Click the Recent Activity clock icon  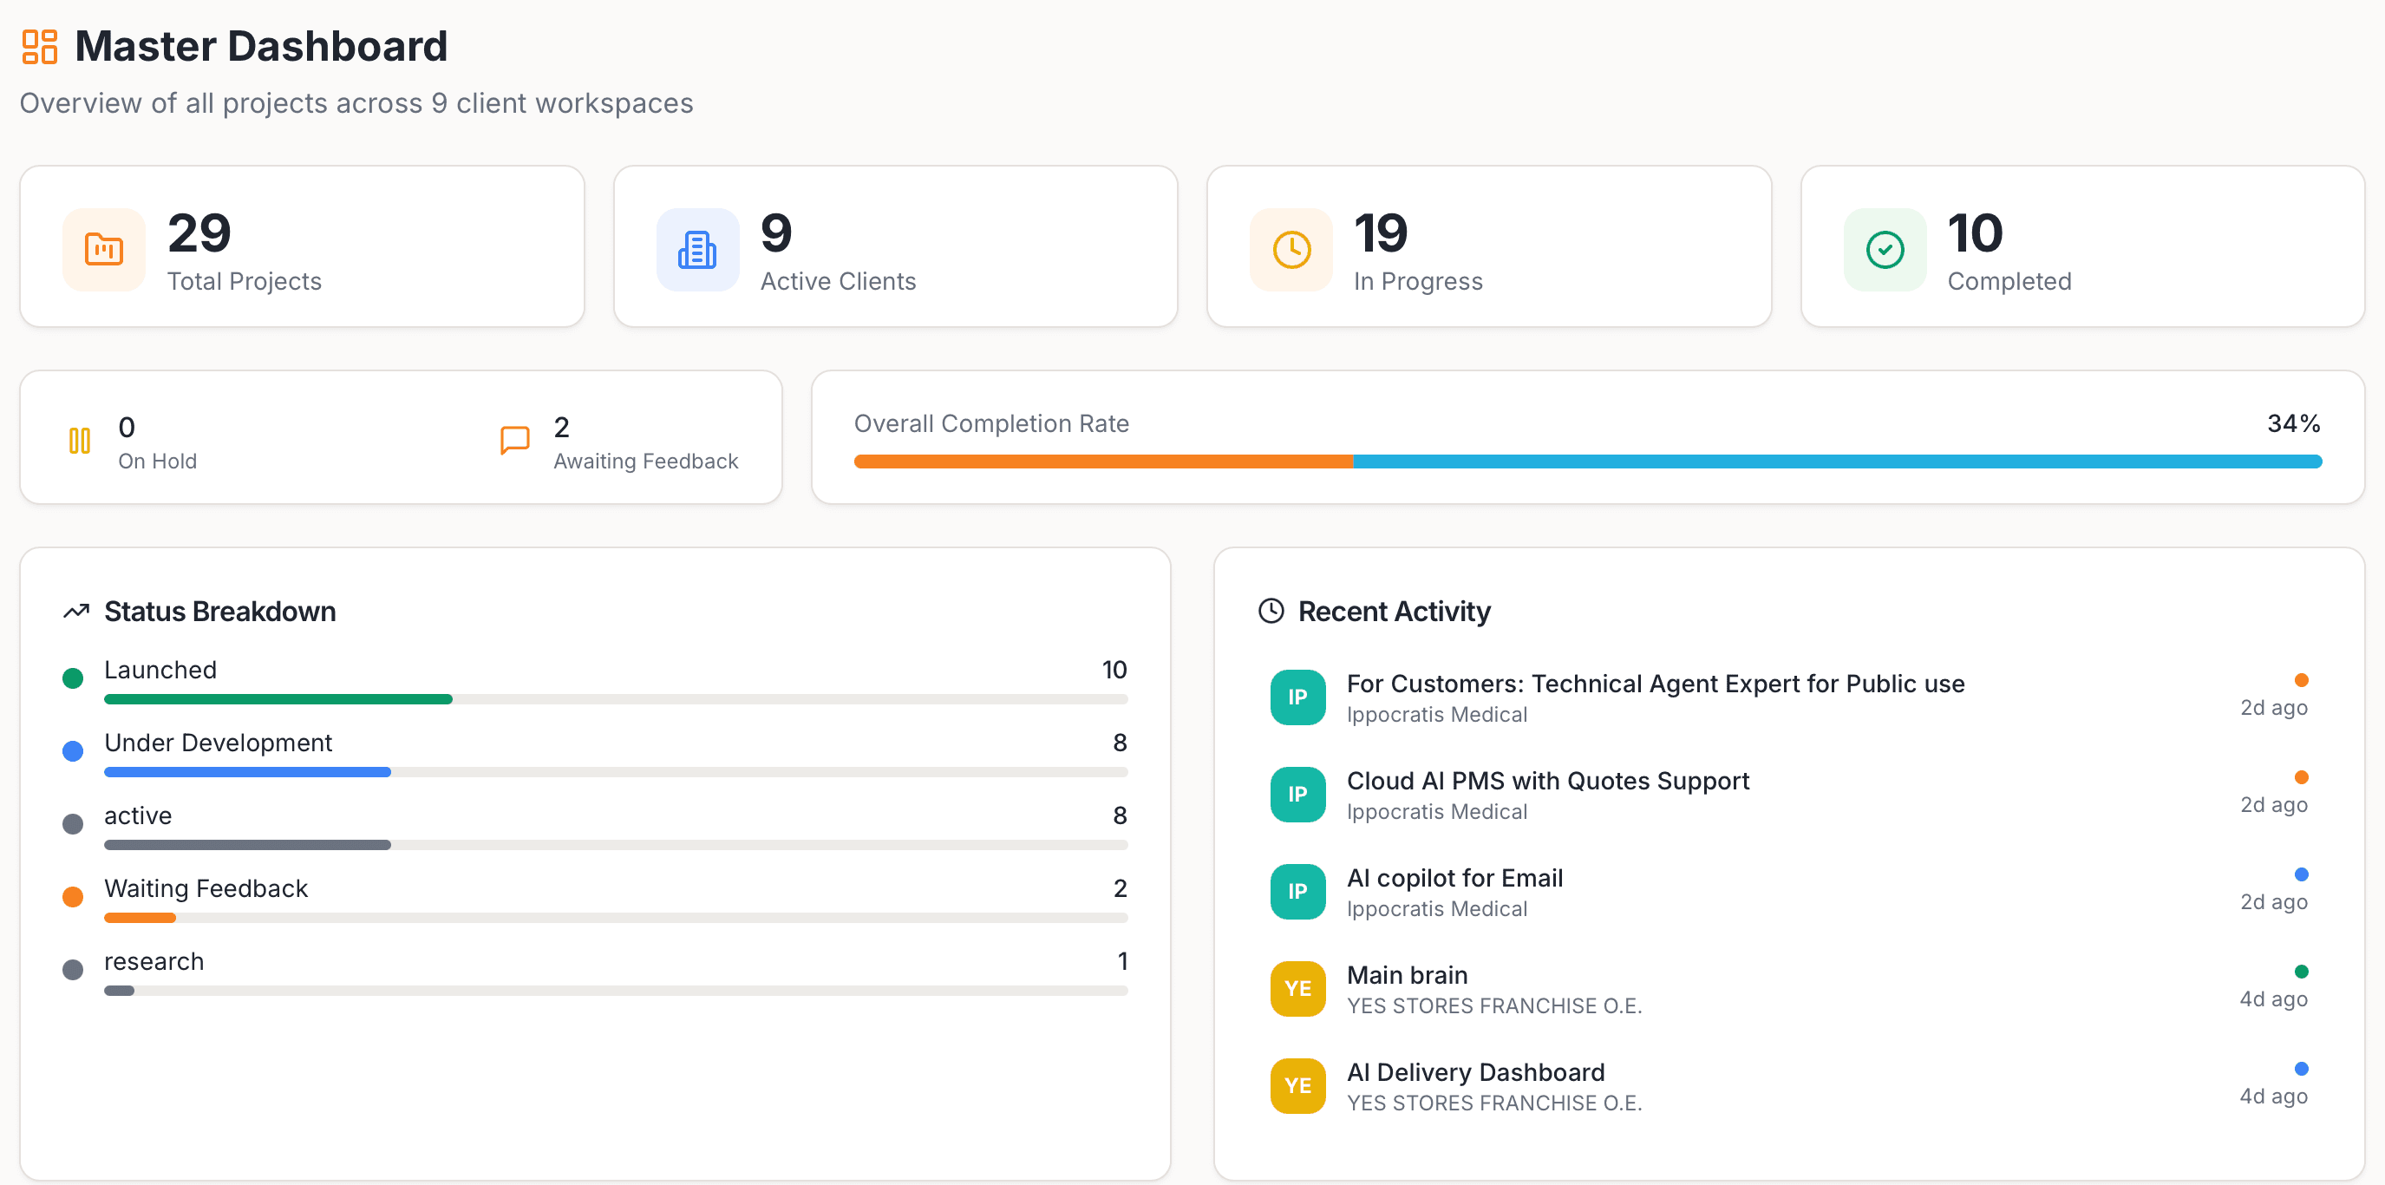1271,611
